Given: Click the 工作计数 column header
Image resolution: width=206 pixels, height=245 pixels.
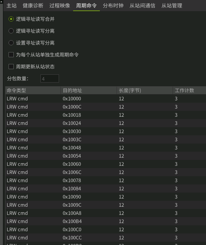Looking at the screenshot, I should coord(189,90).
